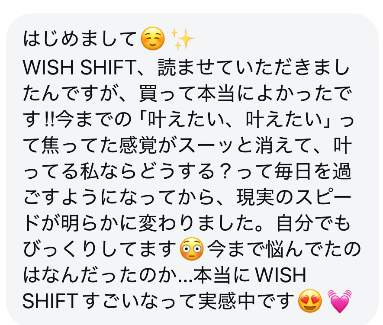Click the question mark after どうする
Screen dimensions: 383x325
(227, 171)
